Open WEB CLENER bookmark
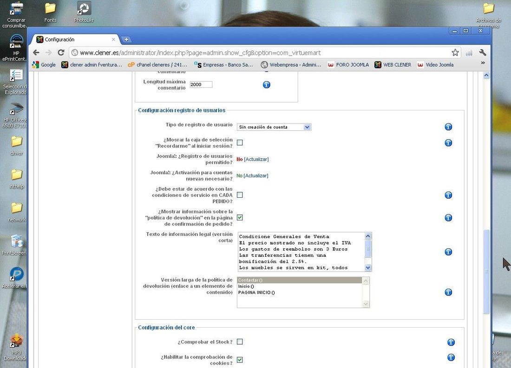Viewport: 511px width, 368px height. (x=393, y=65)
